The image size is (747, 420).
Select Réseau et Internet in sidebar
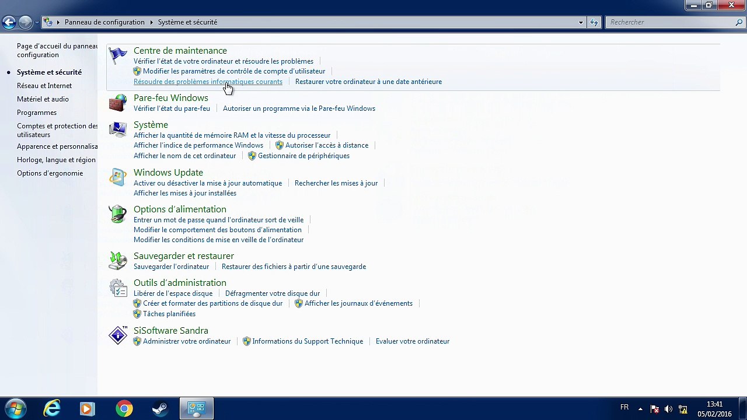pos(44,86)
